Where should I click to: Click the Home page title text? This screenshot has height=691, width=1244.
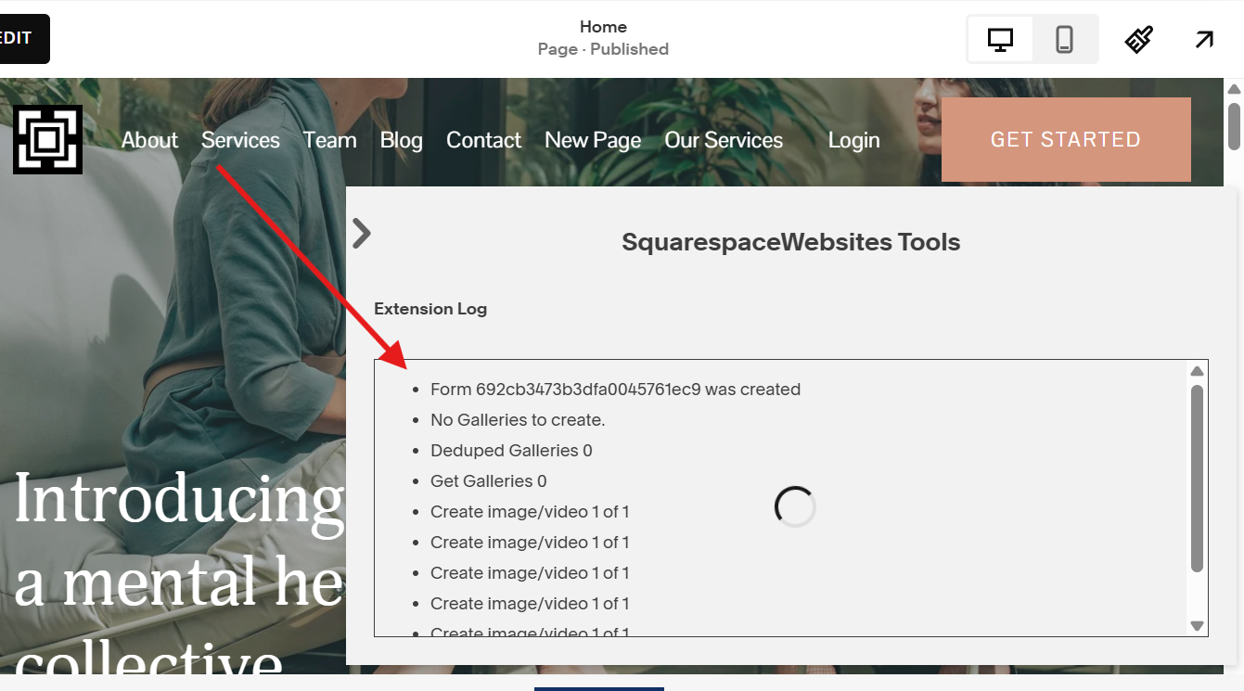(603, 26)
